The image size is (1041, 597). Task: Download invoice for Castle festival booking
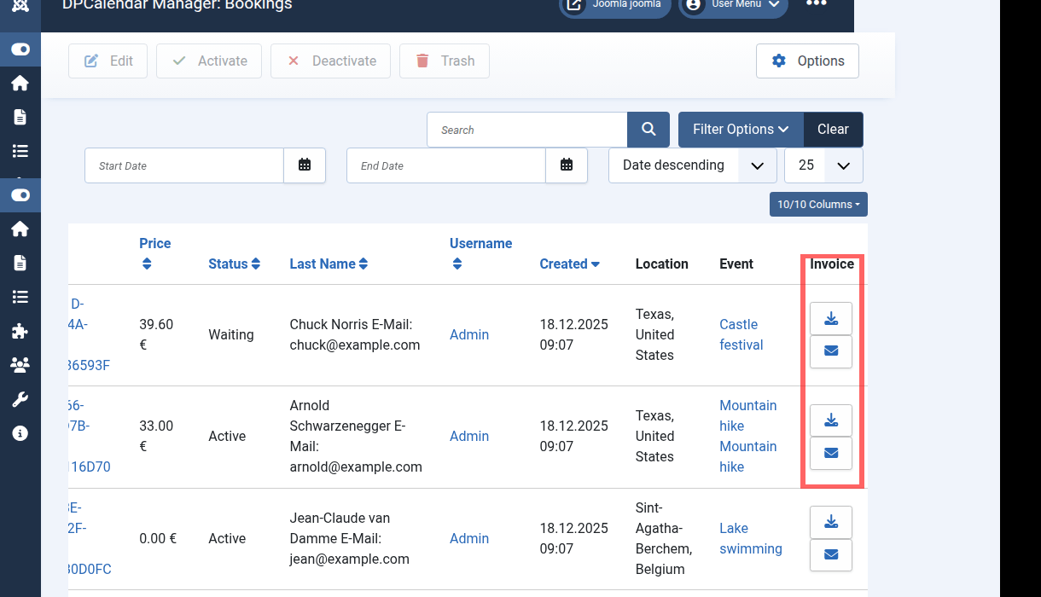830,319
